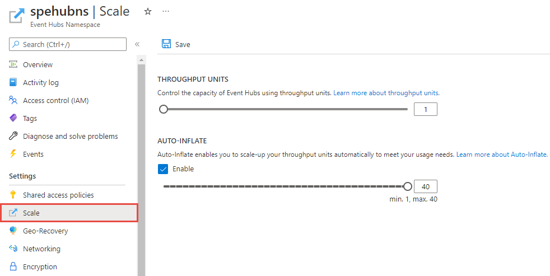
Task: Open Learn more about throughput units link
Action: point(386,93)
